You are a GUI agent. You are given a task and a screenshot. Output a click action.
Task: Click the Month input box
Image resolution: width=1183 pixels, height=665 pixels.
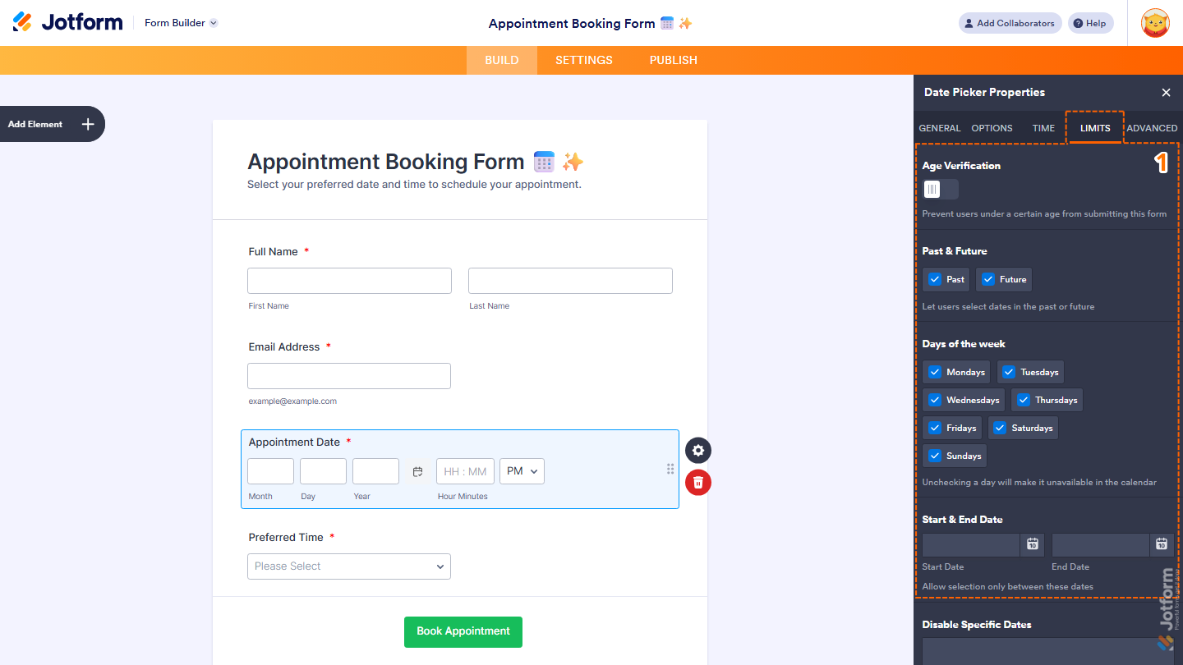[x=270, y=471]
